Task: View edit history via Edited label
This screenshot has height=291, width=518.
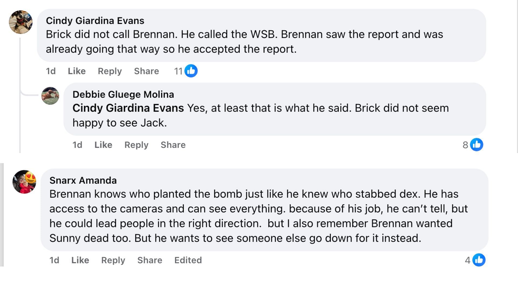Action: pyautogui.click(x=188, y=260)
